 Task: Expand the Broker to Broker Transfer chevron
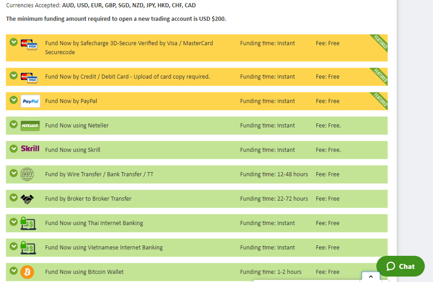click(x=13, y=197)
